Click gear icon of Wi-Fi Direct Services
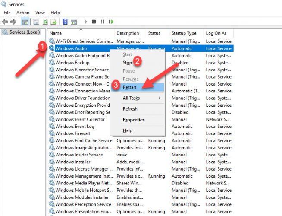This screenshot has height=216, width=282. 52,41
